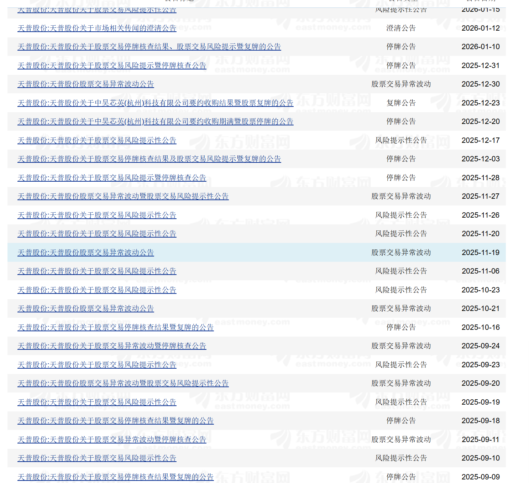Click 股票交易异常波动 type in the 2025-11-27 row
Viewport: 529px width, 483px height.
(401, 196)
